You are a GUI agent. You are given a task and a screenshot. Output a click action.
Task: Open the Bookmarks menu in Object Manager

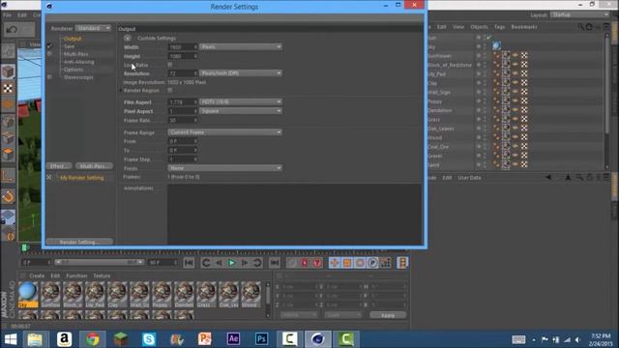(x=524, y=27)
